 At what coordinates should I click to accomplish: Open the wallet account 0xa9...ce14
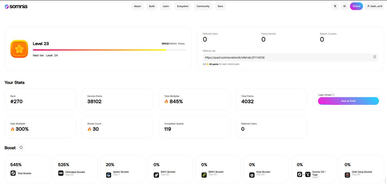click(x=375, y=6)
